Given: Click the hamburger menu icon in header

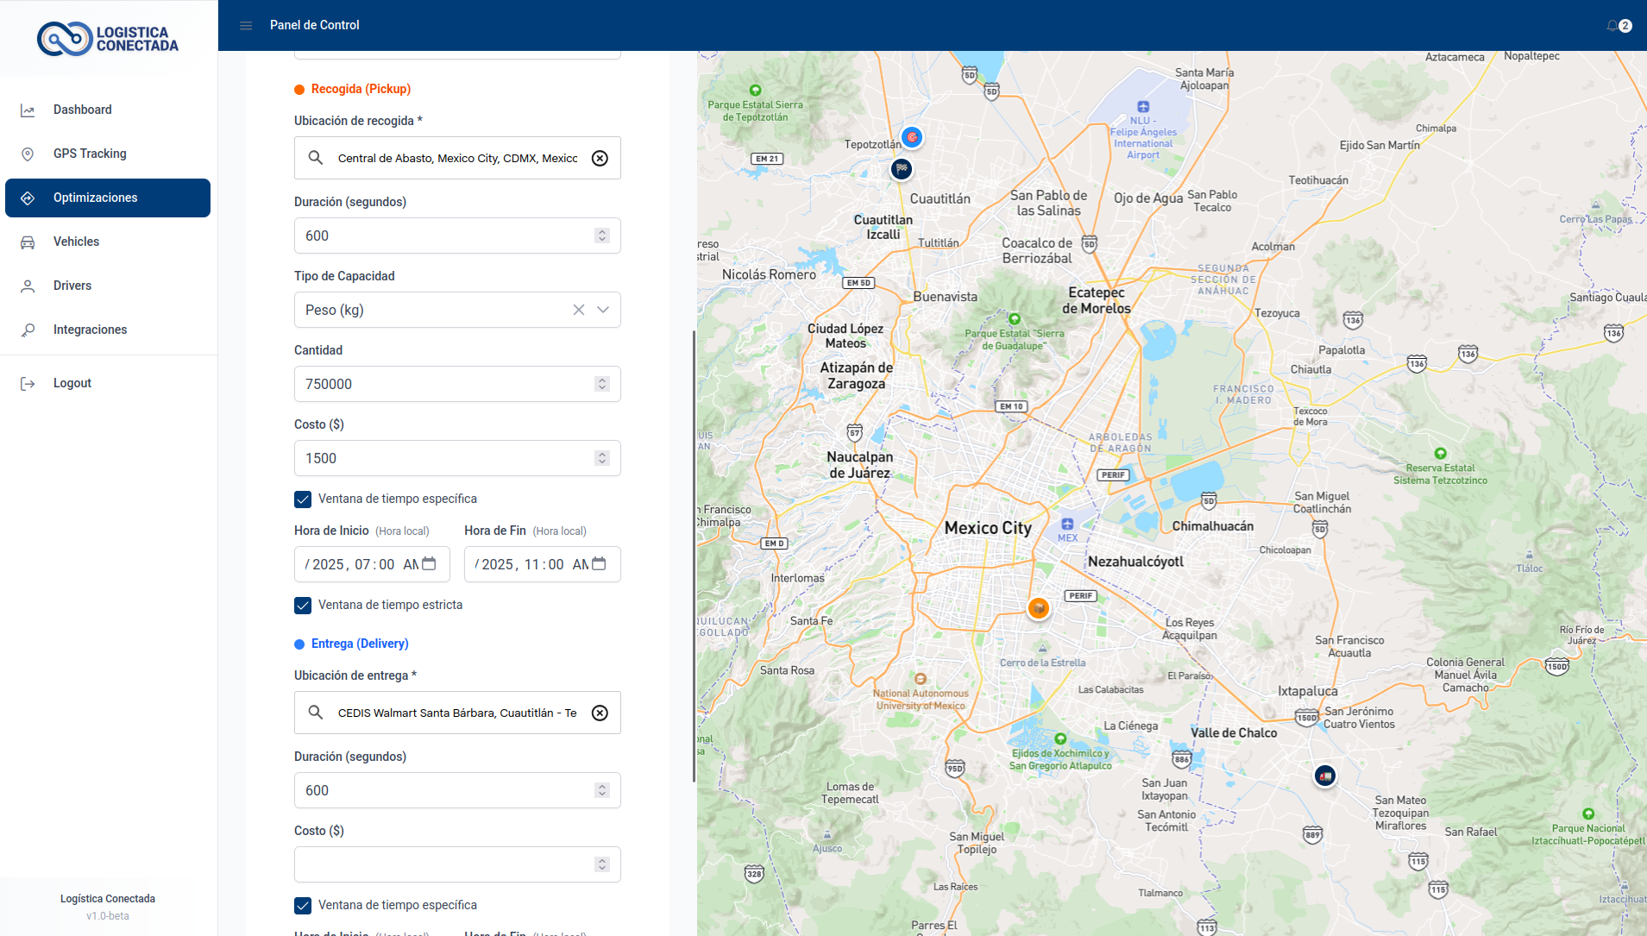Looking at the screenshot, I should [246, 26].
